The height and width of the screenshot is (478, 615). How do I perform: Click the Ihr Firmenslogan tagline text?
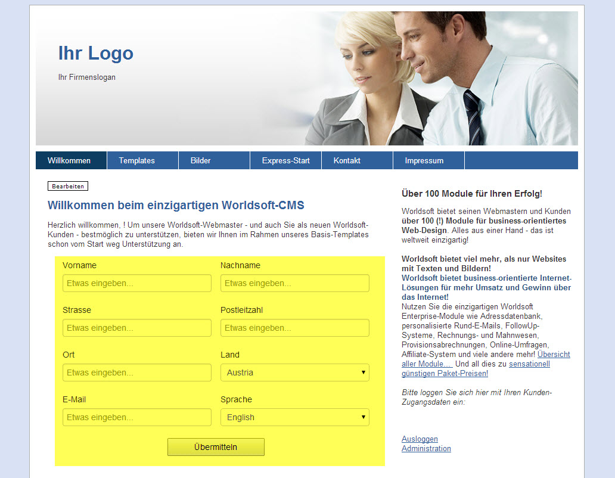pyautogui.click(x=86, y=77)
